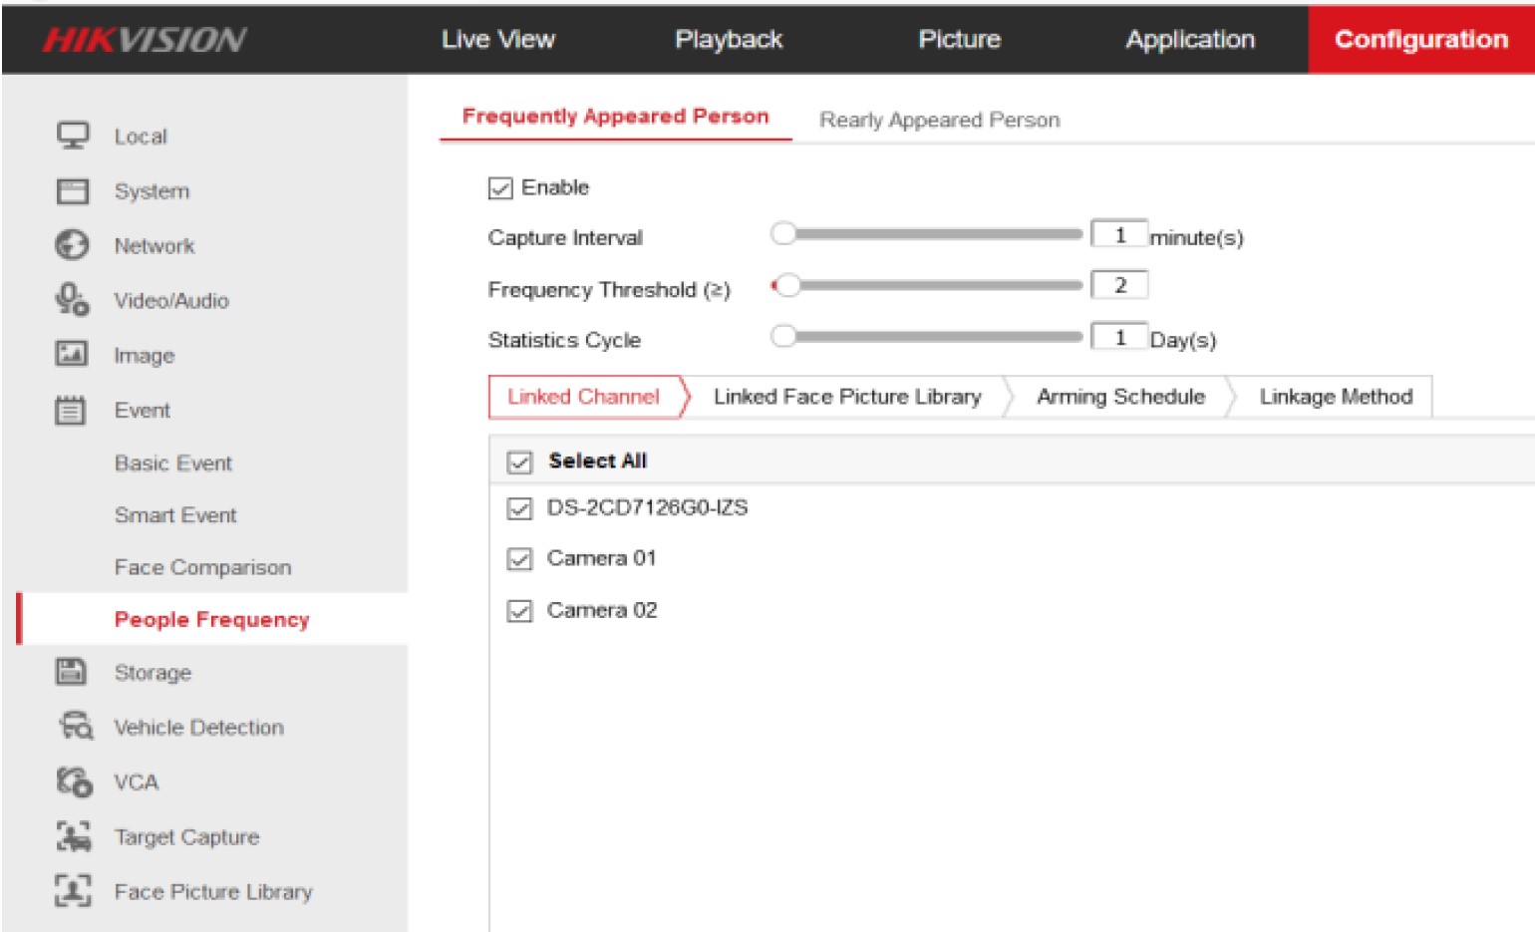Select the Network globe icon
The image size is (1535, 932).
click(x=72, y=245)
